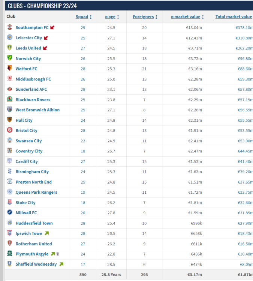Click the Queens Park Rangers crest
The image size is (253, 281).
point(10,192)
